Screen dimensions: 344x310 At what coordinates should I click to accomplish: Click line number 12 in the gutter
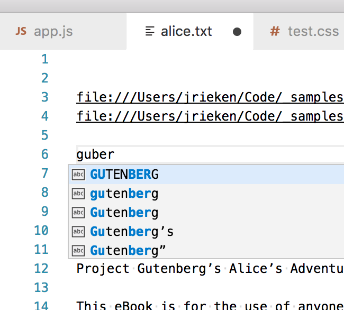[41, 269]
